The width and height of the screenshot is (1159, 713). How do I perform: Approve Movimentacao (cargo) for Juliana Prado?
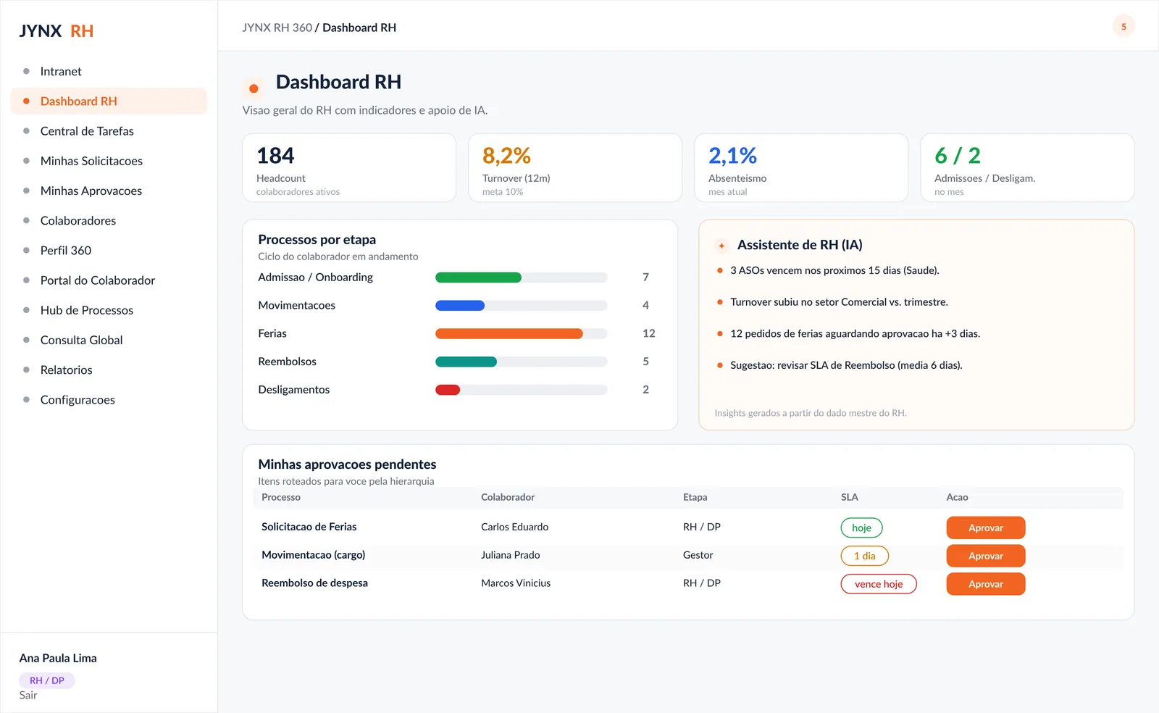click(x=985, y=556)
